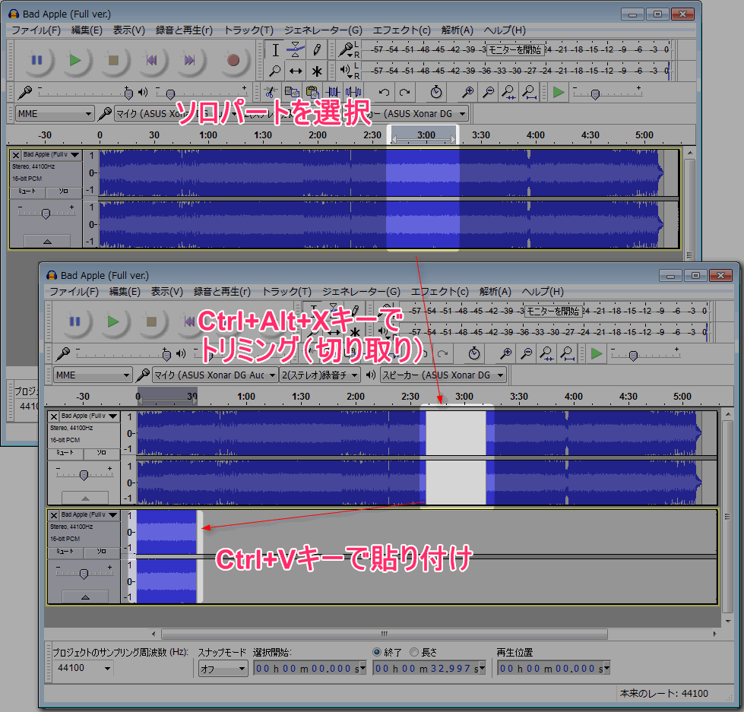Screen dimensions: 744x712
Task: Click the recording meter microphone icon, back window
Action: point(347,49)
